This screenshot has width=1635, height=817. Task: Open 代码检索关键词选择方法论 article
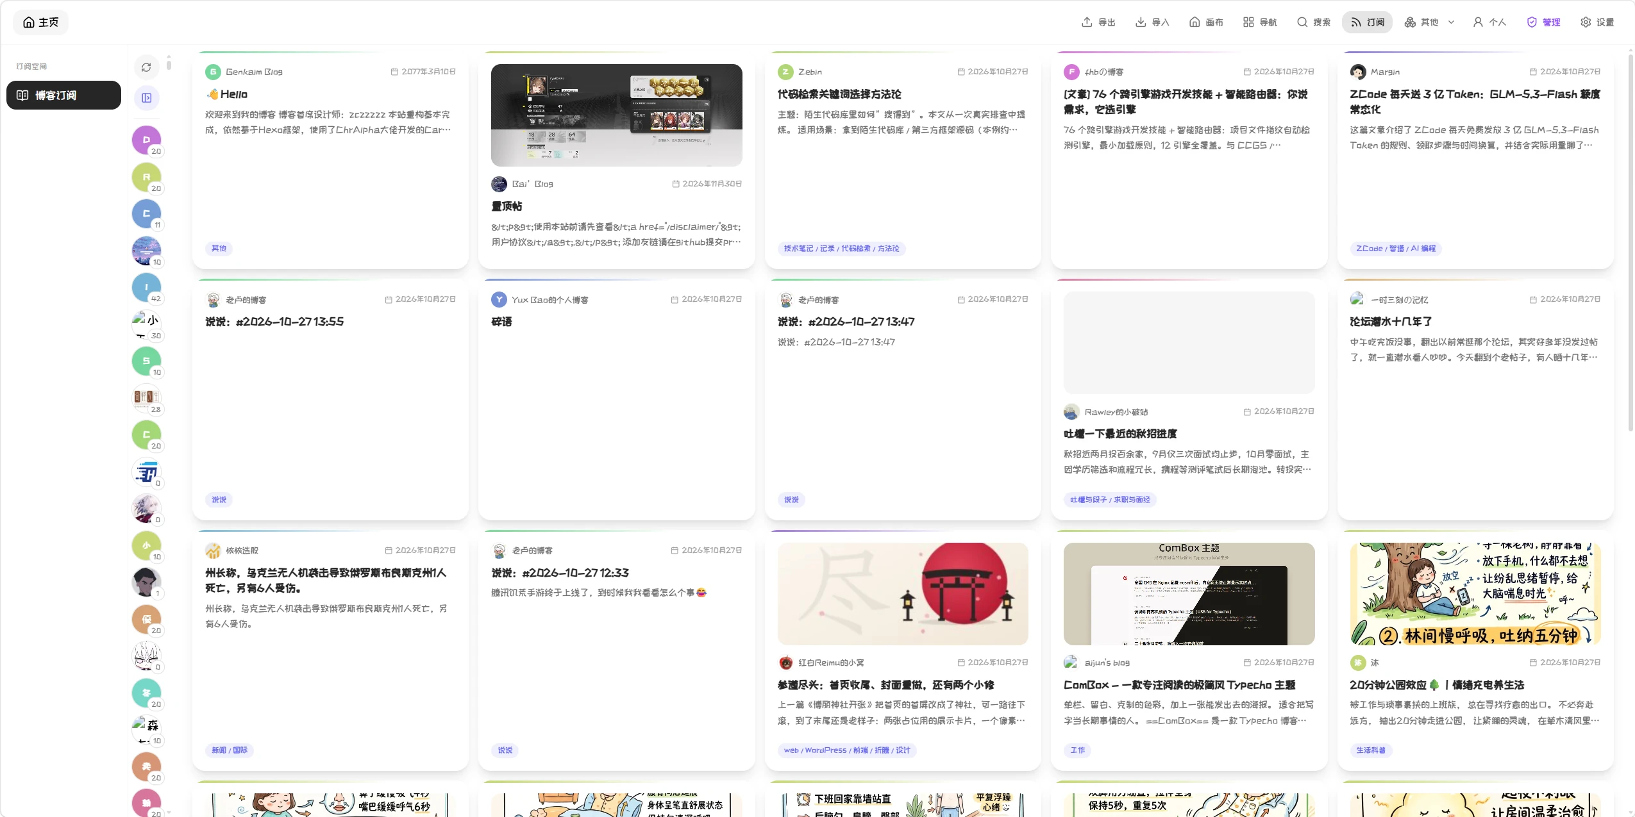coord(839,94)
